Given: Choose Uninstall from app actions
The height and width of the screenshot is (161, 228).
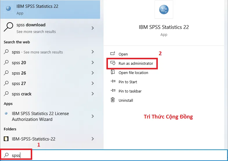Looking at the screenshot, I should (126, 100).
